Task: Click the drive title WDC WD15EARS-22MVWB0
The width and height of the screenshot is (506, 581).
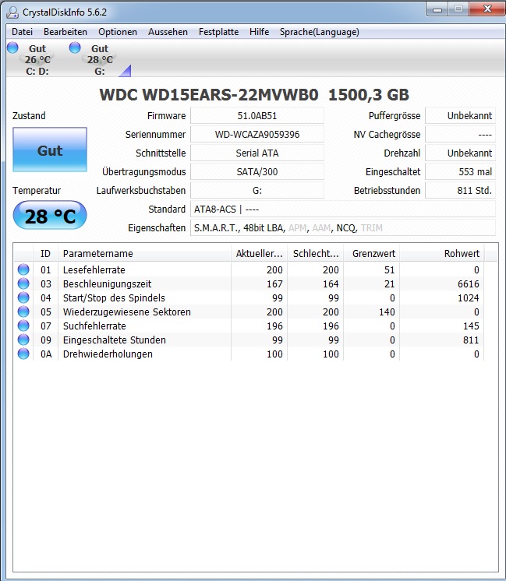Action: [x=209, y=95]
